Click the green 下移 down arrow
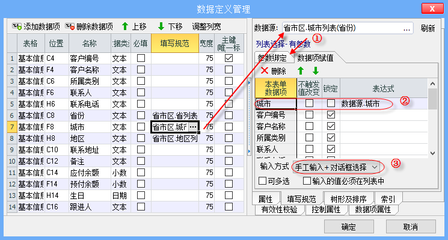 (x=161, y=26)
